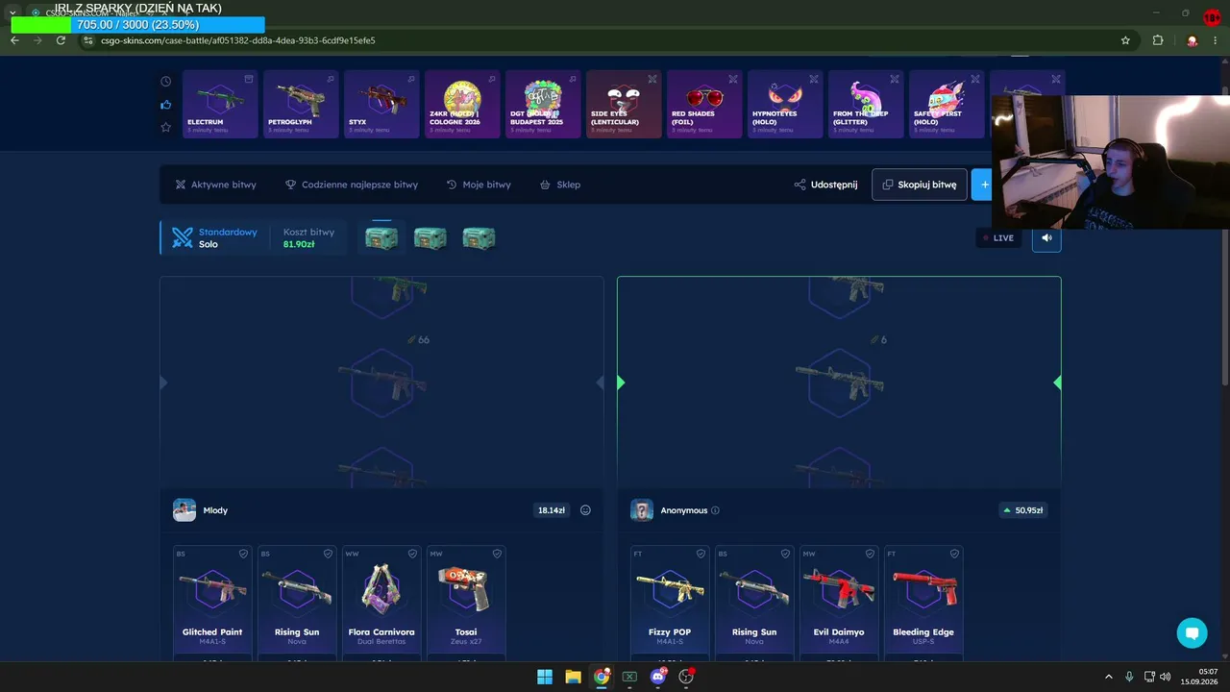
Task: Click the Udostępnij share button
Action: click(825, 185)
